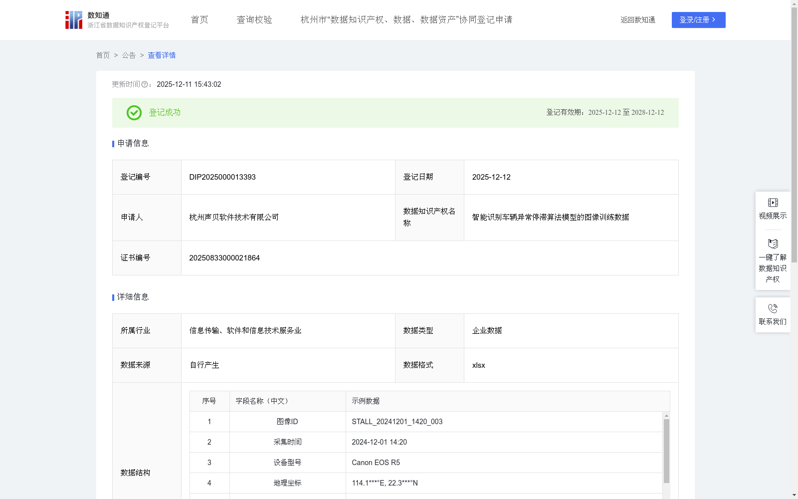Click the contact us phone icon
The image size is (798, 499).
(773, 308)
